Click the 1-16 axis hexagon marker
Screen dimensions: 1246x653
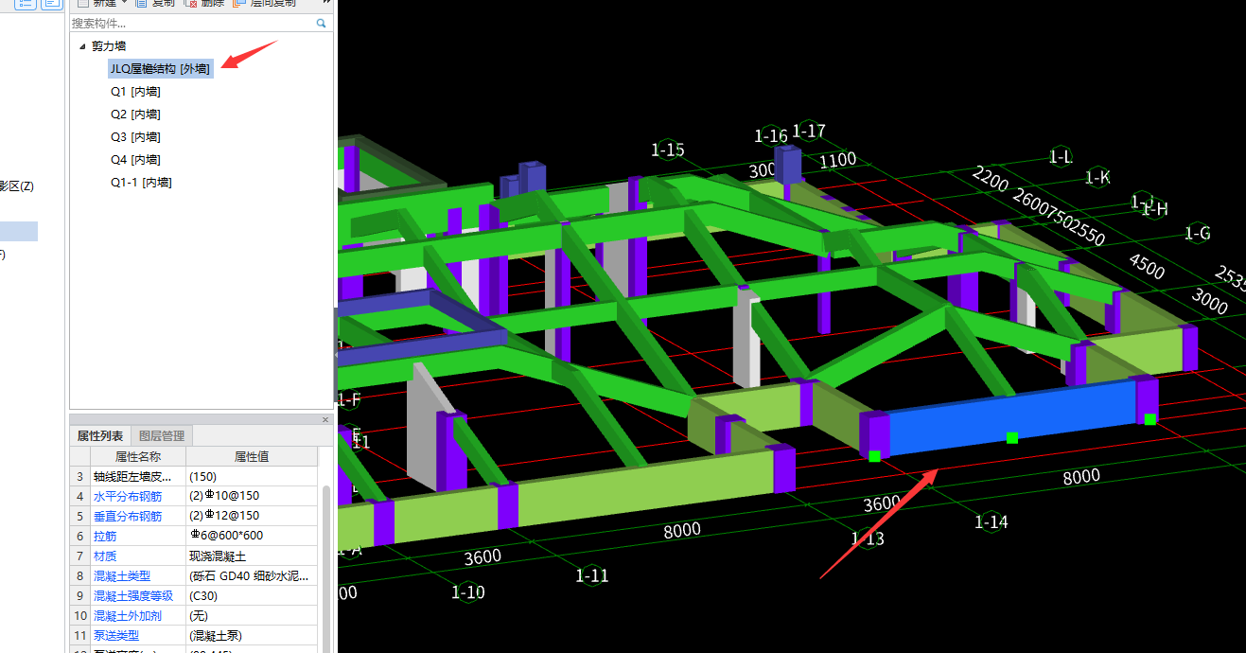[x=771, y=135]
